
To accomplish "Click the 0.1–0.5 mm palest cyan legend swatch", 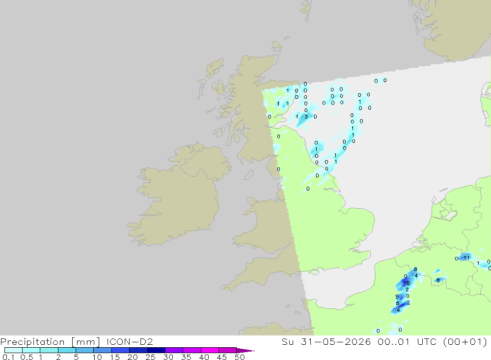I will (13, 350).
